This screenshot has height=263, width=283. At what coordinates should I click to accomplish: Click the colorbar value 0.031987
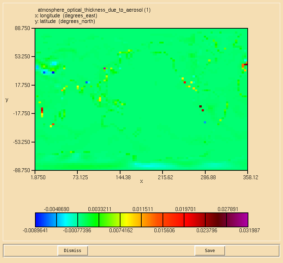coord(249,230)
